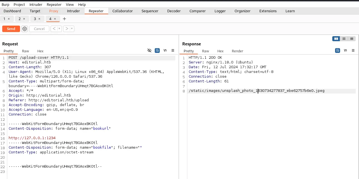Toggle \n newline display in Response panel

pos(345,50)
